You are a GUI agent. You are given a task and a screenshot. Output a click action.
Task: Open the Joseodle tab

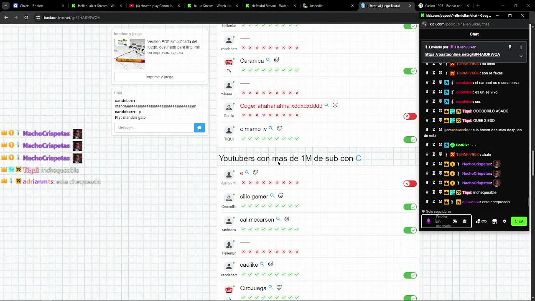tap(328, 6)
